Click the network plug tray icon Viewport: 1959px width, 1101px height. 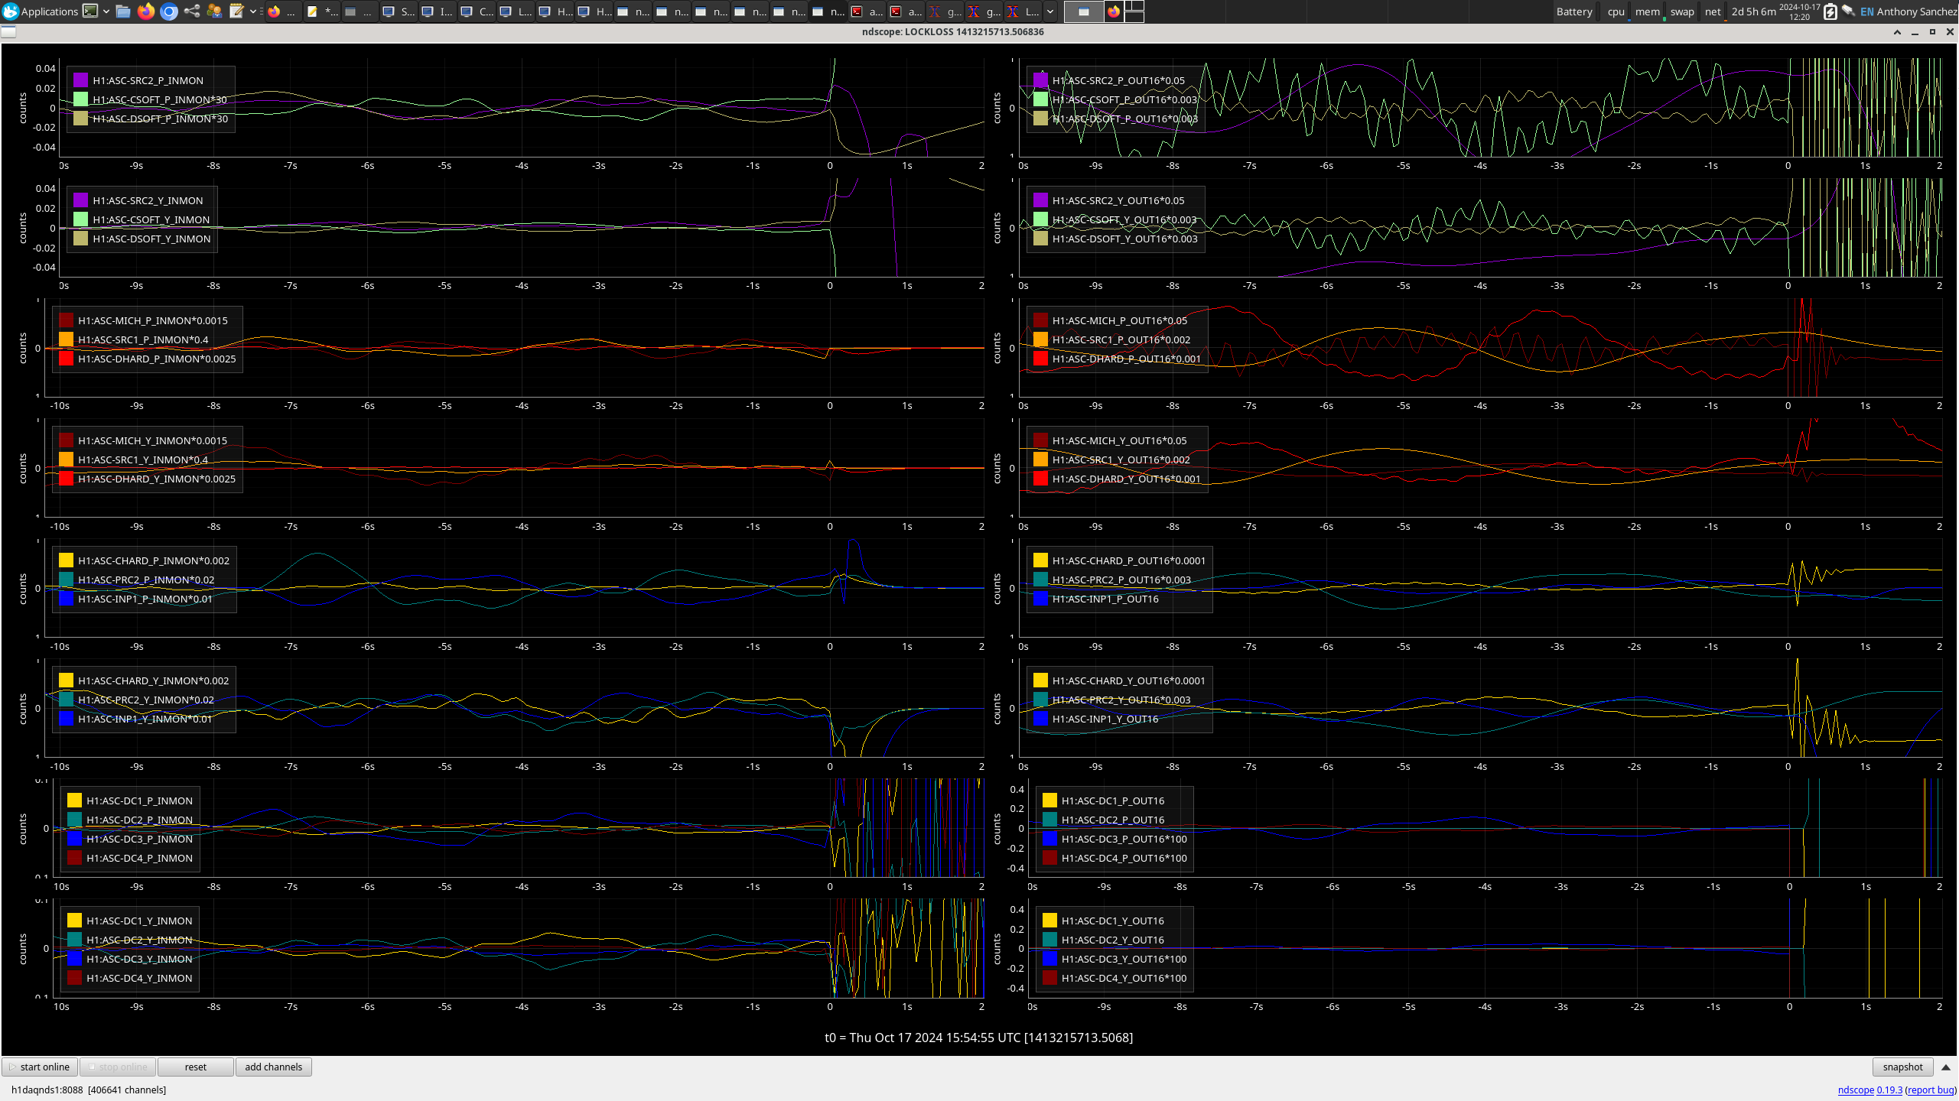coord(1849,11)
